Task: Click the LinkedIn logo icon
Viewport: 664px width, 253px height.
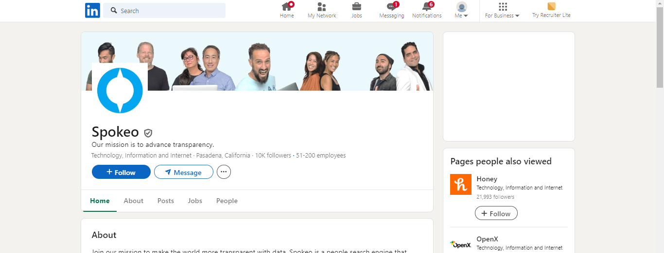Action: [92, 10]
